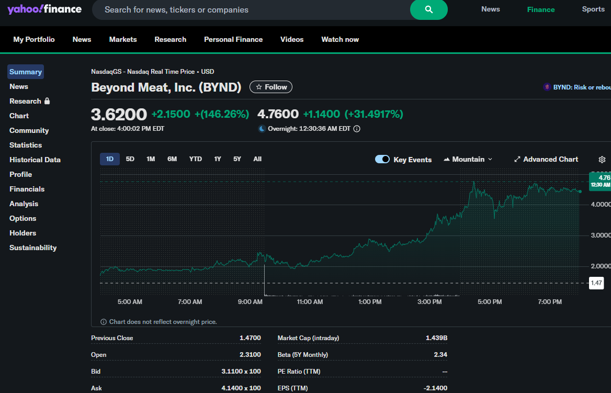611x393 pixels.
Task: Click the Open value 2.3100
Action: (x=250, y=355)
